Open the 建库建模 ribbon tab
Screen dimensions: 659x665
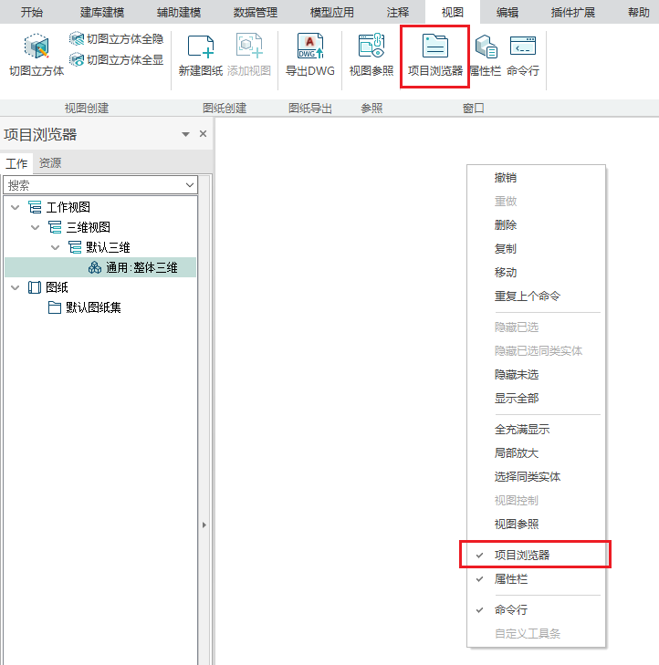coord(102,12)
